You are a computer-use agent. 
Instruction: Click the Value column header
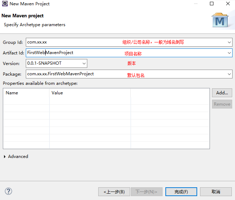(90, 93)
